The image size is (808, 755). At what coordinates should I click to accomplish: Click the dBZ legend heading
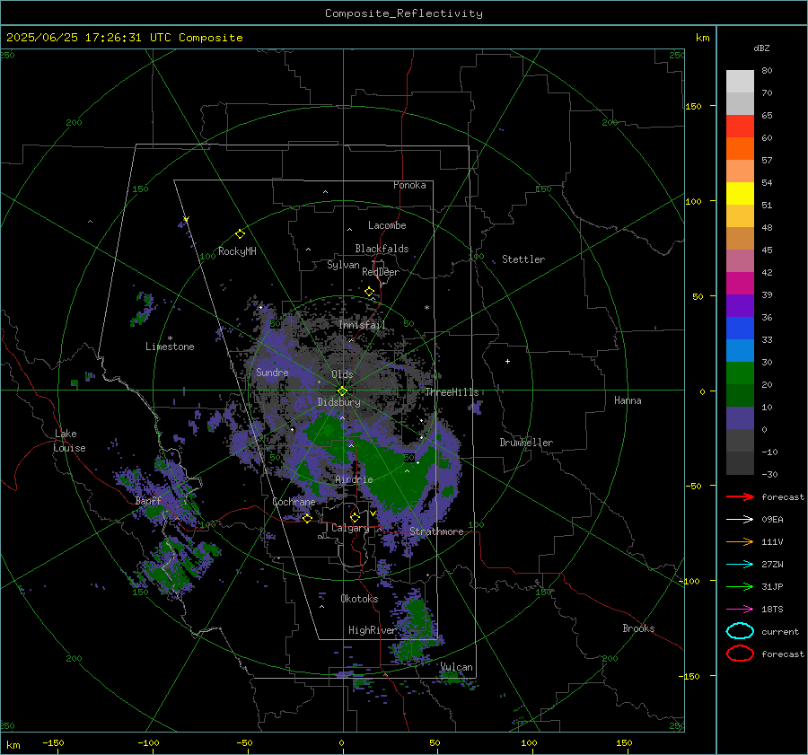761,48
